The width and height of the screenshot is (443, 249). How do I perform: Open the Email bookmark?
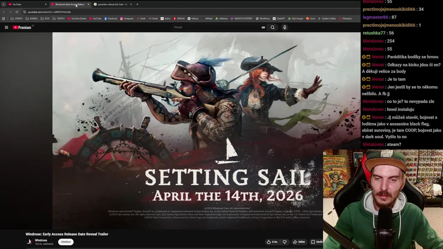[x=141, y=19]
